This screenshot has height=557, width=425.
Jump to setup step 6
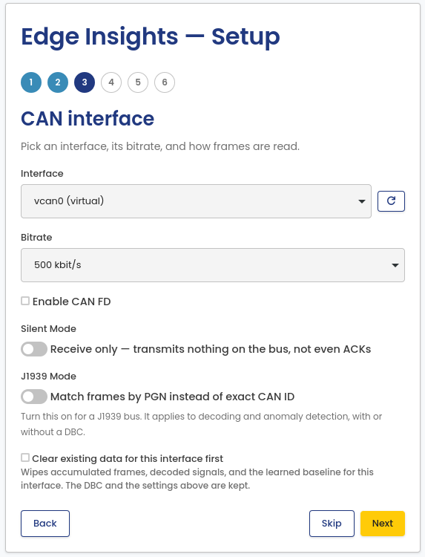(165, 82)
